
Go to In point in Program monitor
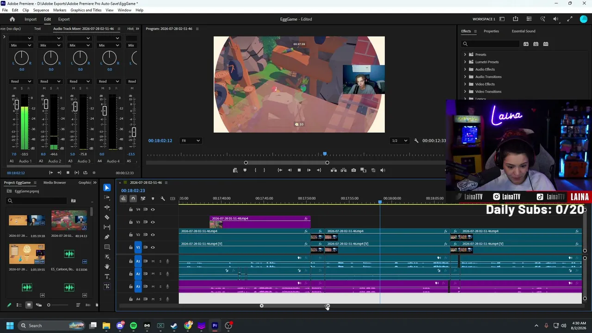pyautogui.click(x=280, y=170)
